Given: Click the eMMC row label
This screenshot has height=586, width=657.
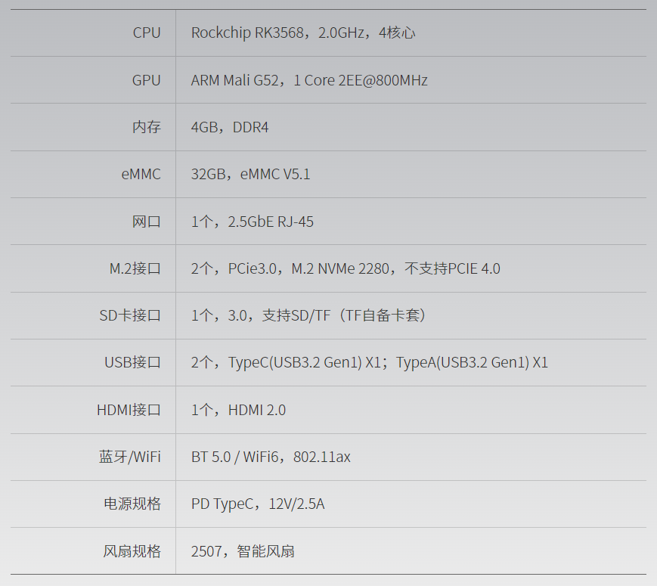Looking at the screenshot, I should (141, 174).
